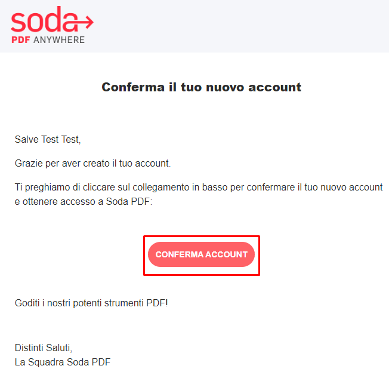Click the gray ANYWHERE text under the logo
The width and height of the screenshot is (389, 375).
[59, 40]
